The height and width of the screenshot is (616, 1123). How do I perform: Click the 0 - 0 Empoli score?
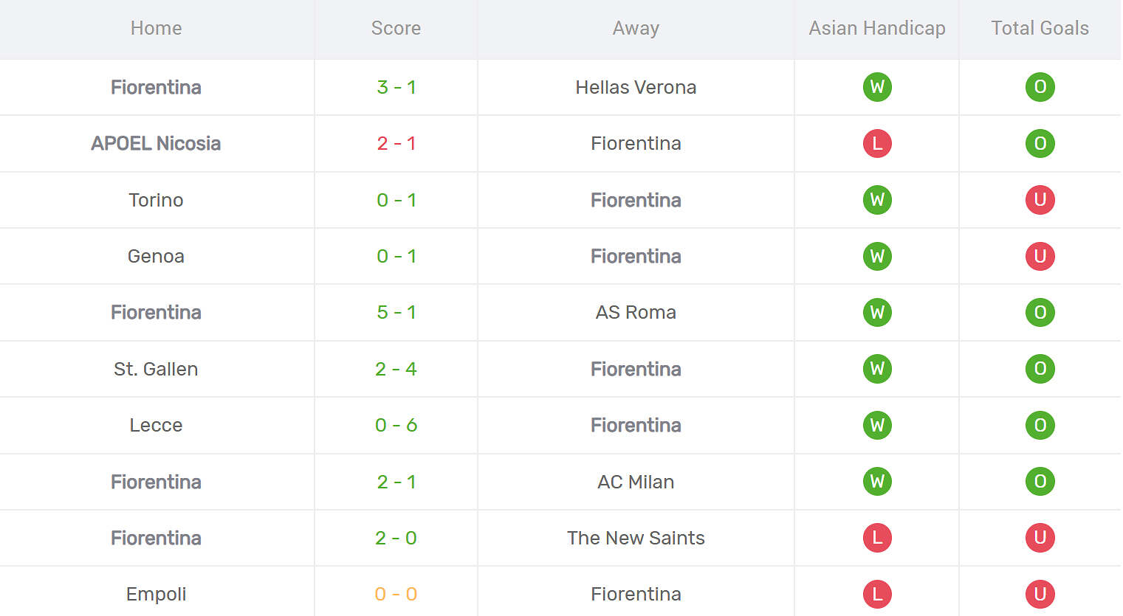[x=396, y=594]
